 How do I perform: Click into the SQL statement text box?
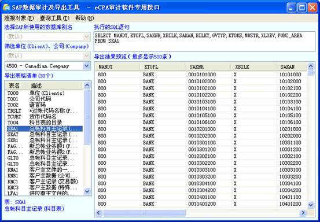point(204,42)
